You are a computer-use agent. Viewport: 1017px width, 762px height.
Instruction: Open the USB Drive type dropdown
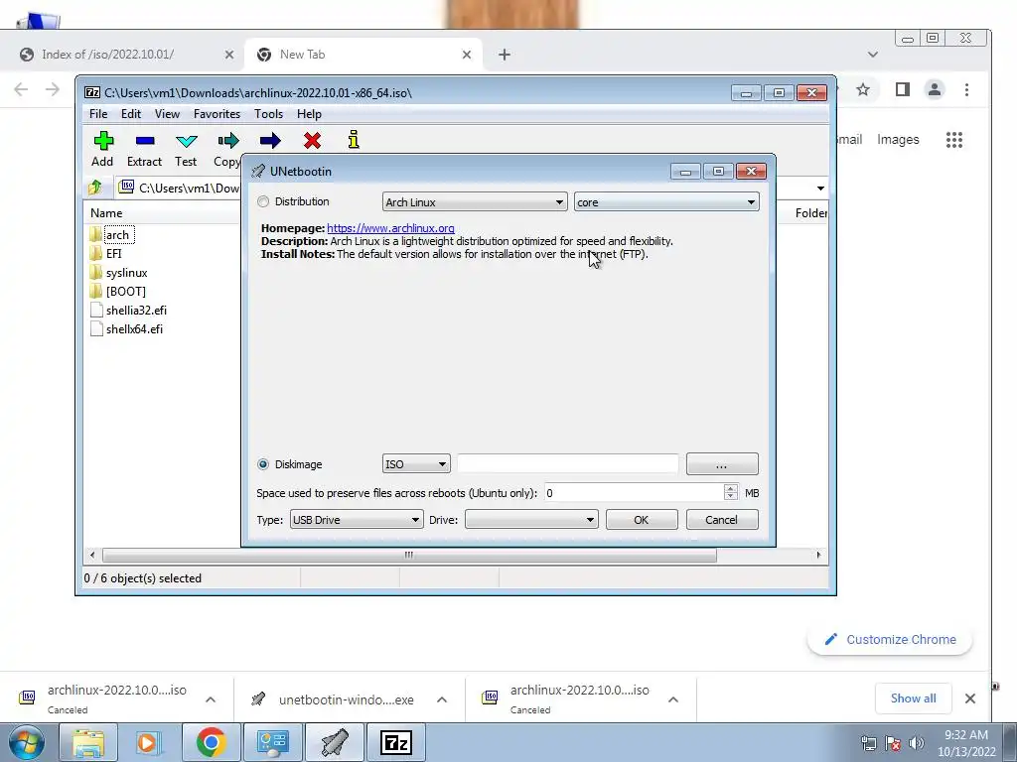tap(357, 520)
